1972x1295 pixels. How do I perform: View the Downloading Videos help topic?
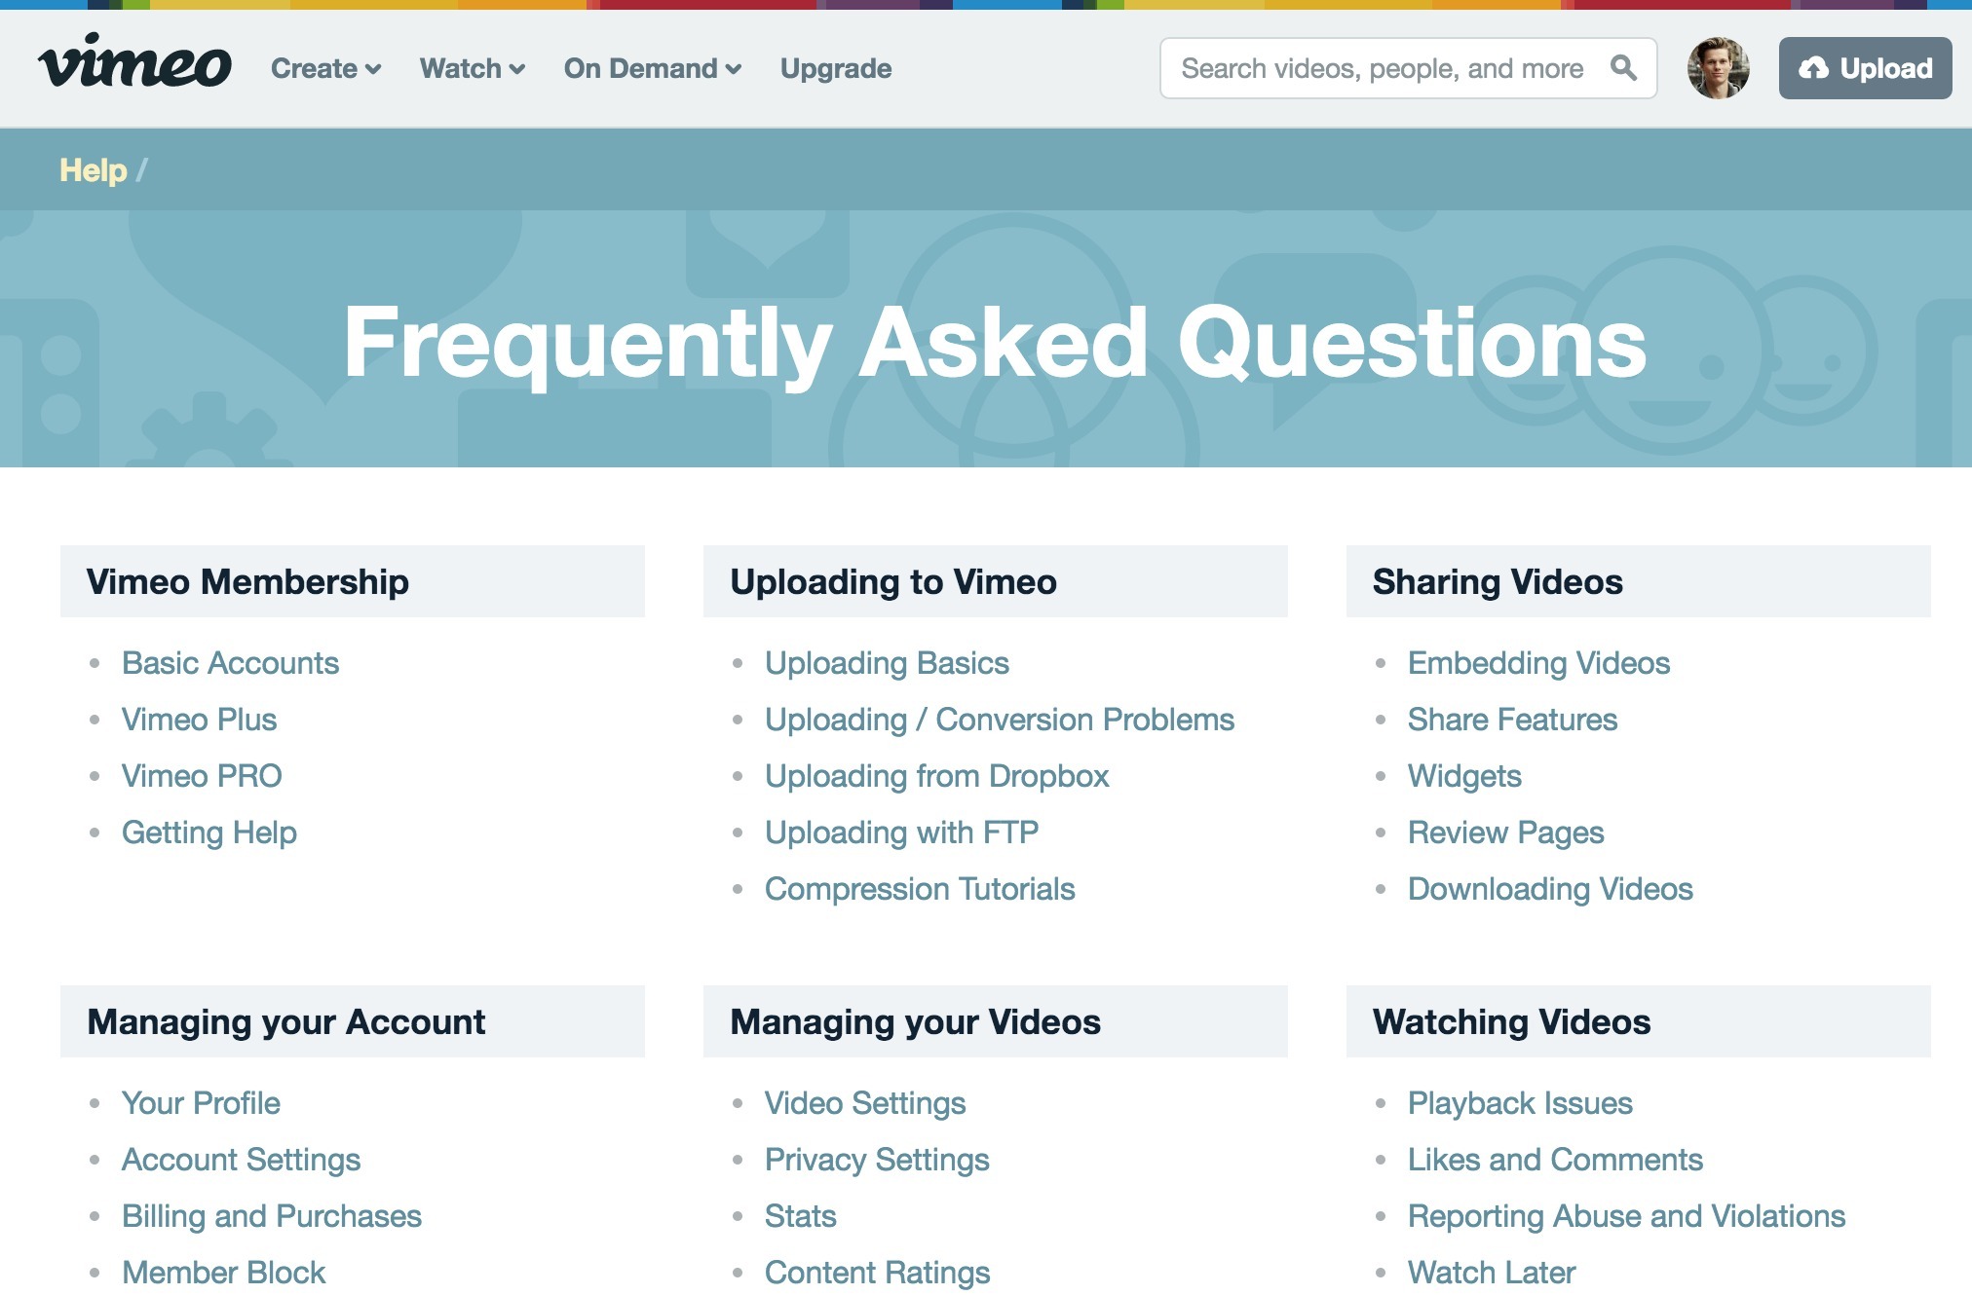[x=1550, y=889]
